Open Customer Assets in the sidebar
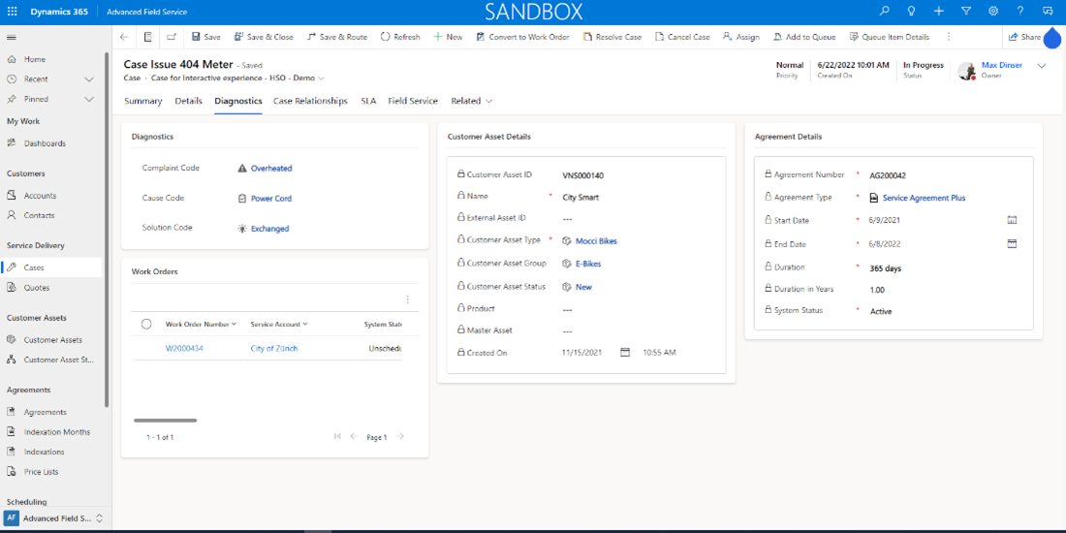 pos(52,340)
